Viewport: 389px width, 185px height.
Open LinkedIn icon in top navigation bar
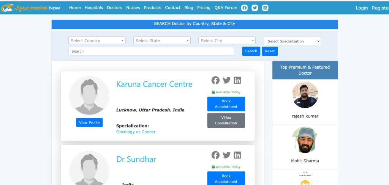(x=265, y=8)
